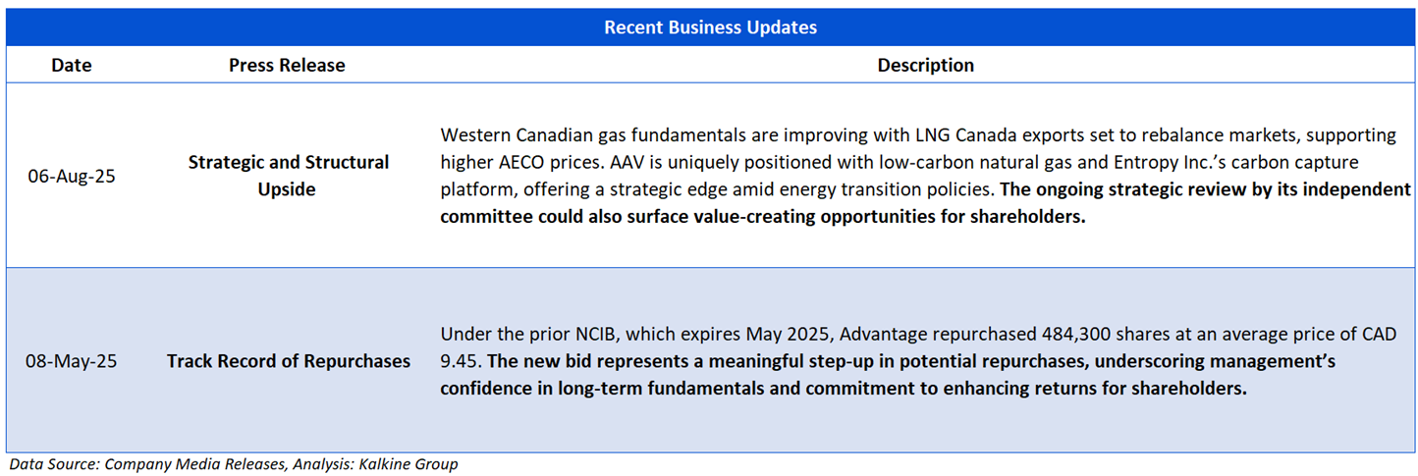Click the Recent Business Updates title bar
The width and height of the screenshot is (1418, 476).
coord(709,27)
